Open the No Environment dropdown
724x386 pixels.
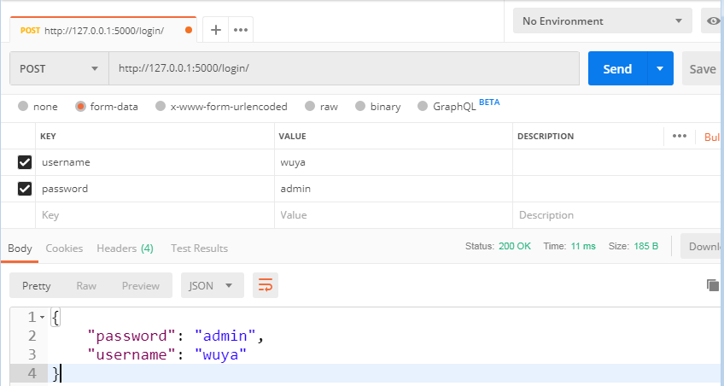point(602,21)
